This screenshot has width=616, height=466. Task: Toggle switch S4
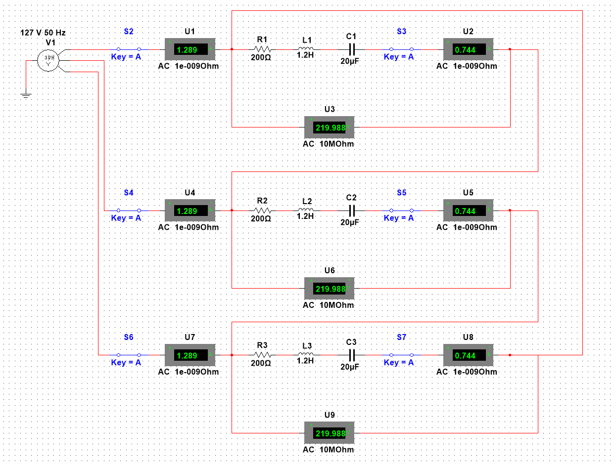(129, 211)
